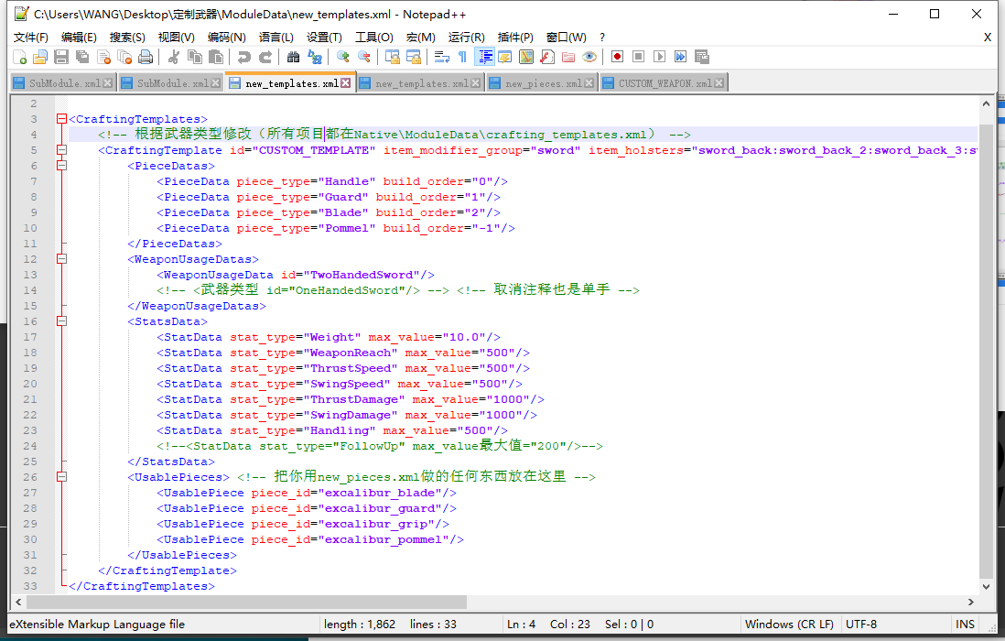The image size is (1005, 641).
Task: Collapse the UsablePieces fold marker on line 26
Action: (x=61, y=477)
